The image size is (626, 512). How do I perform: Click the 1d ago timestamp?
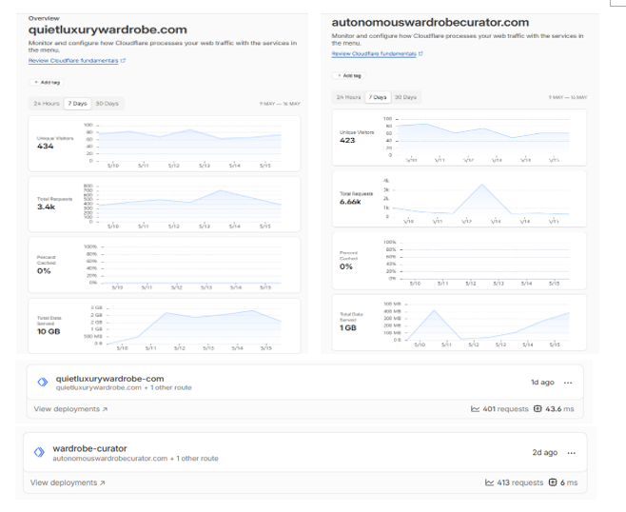[542, 383]
